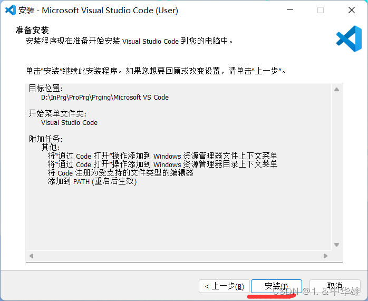The image size is (368, 301).
Task: Select the 开始菜单文件夹: label
Action: point(57,114)
